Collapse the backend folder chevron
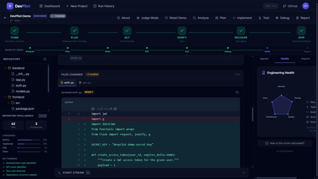This screenshot has width=318, height=179. tap(5, 68)
